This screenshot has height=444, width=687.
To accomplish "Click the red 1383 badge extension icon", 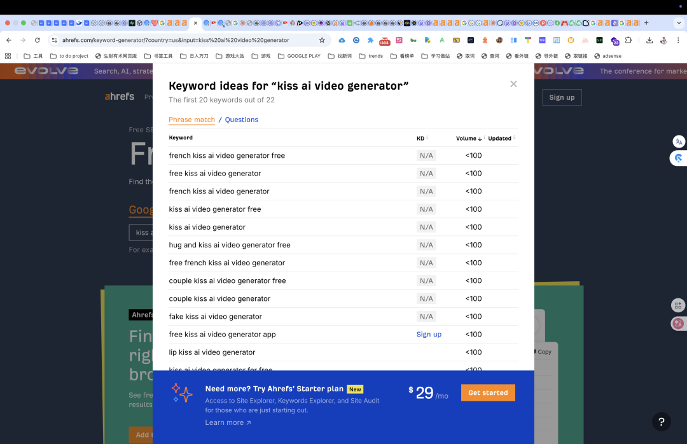I will 384,41.
